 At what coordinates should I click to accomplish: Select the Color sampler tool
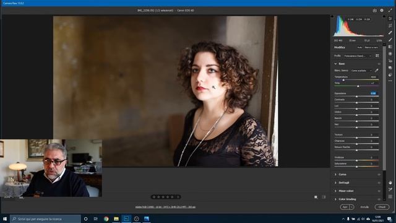390,190
